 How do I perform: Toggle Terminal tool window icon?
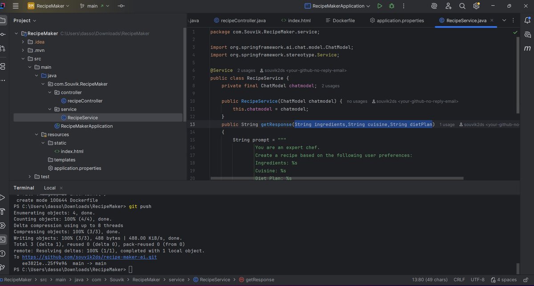[x=2, y=240]
